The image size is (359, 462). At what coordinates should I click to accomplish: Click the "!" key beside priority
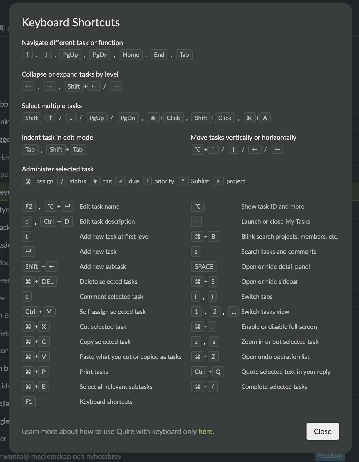click(147, 181)
